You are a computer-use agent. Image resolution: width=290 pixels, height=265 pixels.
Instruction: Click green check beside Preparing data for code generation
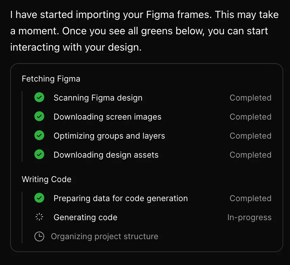pyautogui.click(x=39, y=198)
